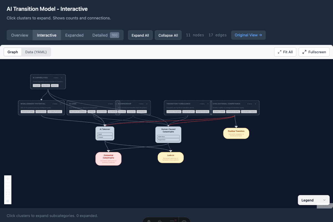Screen dimensions: 333x222
Task: Select the Existential Catastrophe node
Action: [108, 158]
